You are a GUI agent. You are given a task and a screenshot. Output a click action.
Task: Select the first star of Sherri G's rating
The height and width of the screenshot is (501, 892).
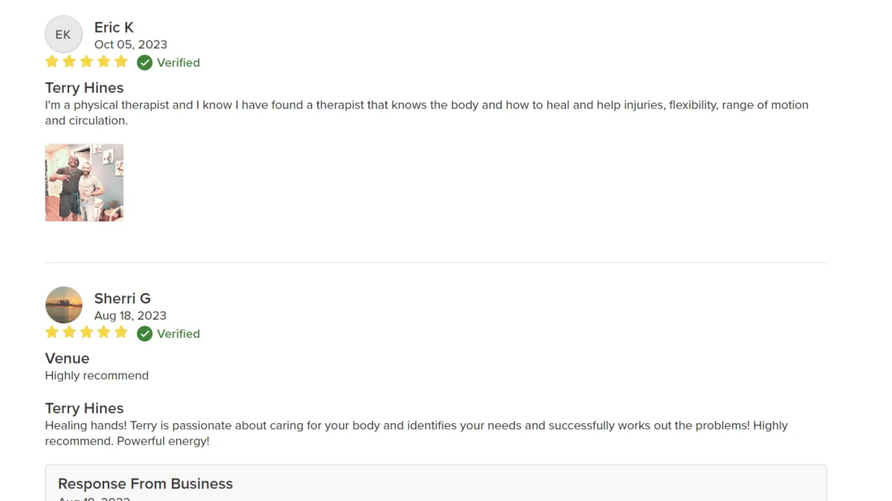(x=52, y=333)
